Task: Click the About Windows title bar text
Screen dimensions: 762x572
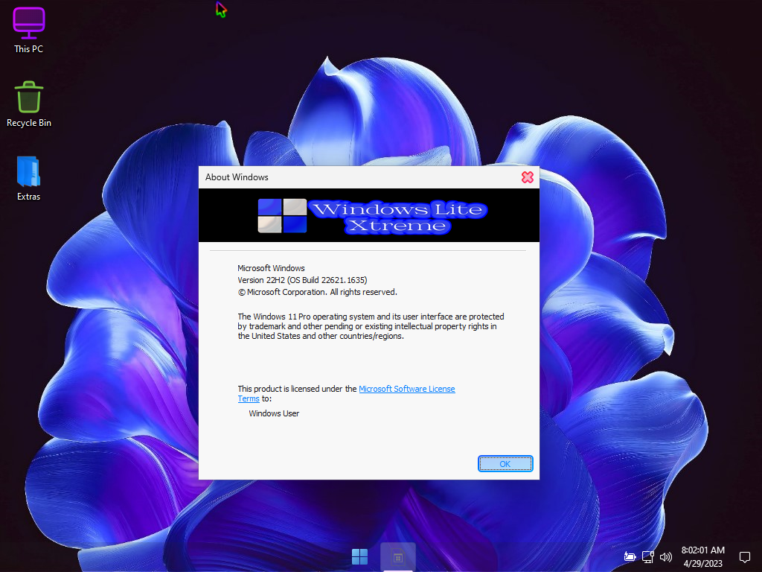Action: [237, 177]
